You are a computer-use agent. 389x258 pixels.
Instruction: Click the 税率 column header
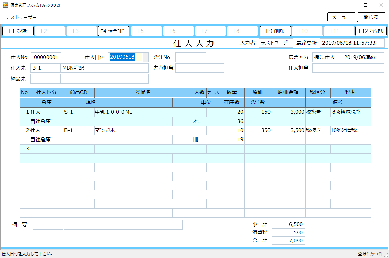(351, 92)
